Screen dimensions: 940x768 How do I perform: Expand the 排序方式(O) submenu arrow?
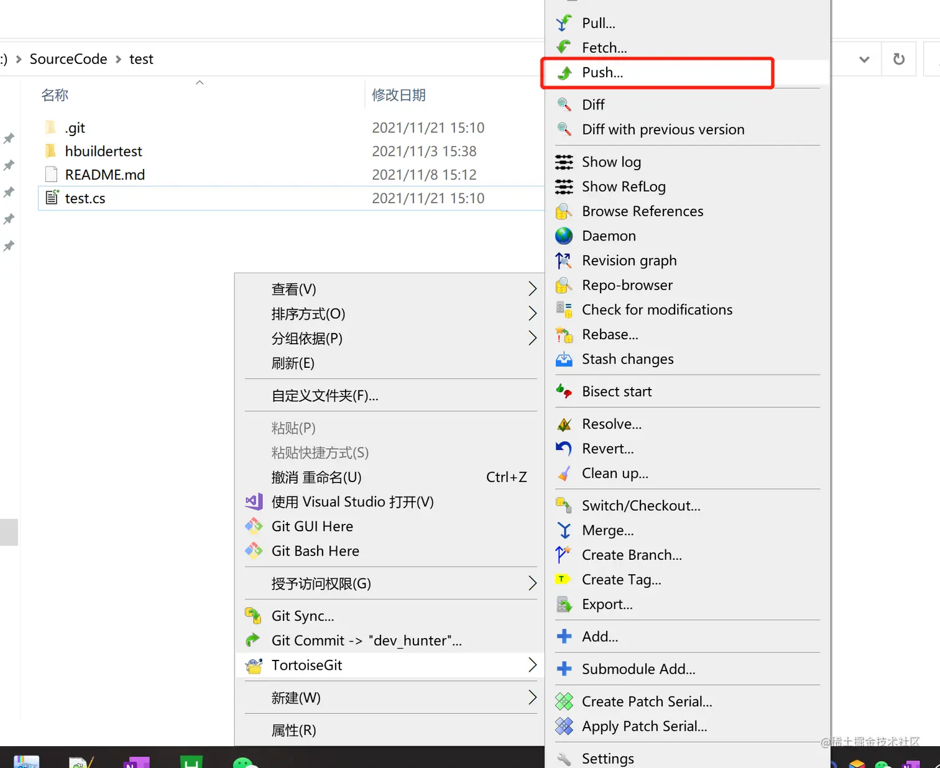(x=532, y=313)
